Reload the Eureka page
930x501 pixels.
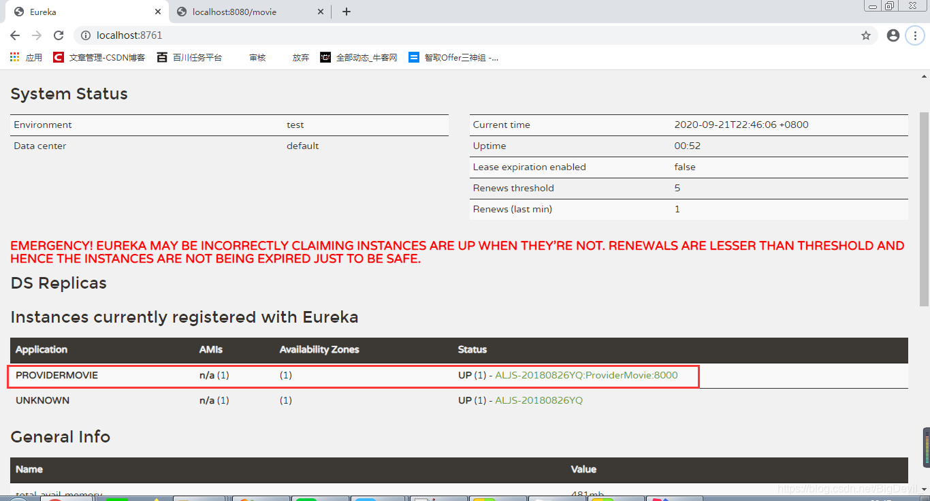pos(59,35)
